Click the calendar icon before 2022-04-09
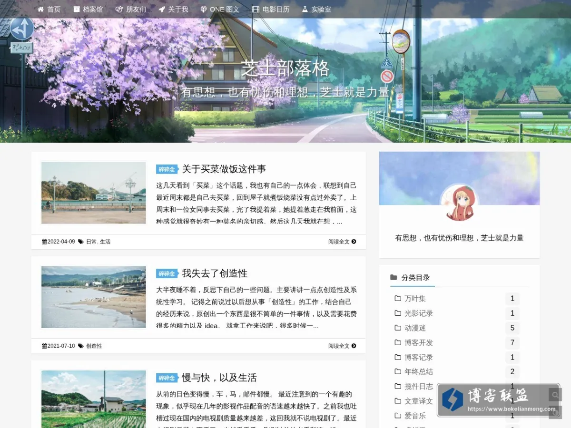The width and height of the screenshot is (571, 428). click(x=44, y=242)
